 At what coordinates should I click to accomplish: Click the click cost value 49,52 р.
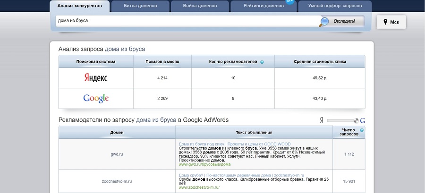click(320, 78)
